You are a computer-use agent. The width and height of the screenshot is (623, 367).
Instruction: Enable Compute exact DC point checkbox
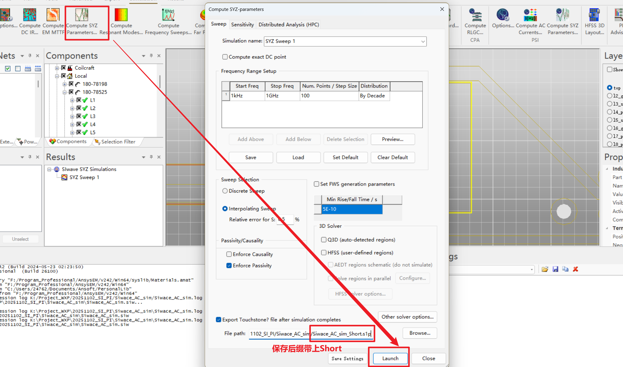pyautogui.click(x=225, y=57)
